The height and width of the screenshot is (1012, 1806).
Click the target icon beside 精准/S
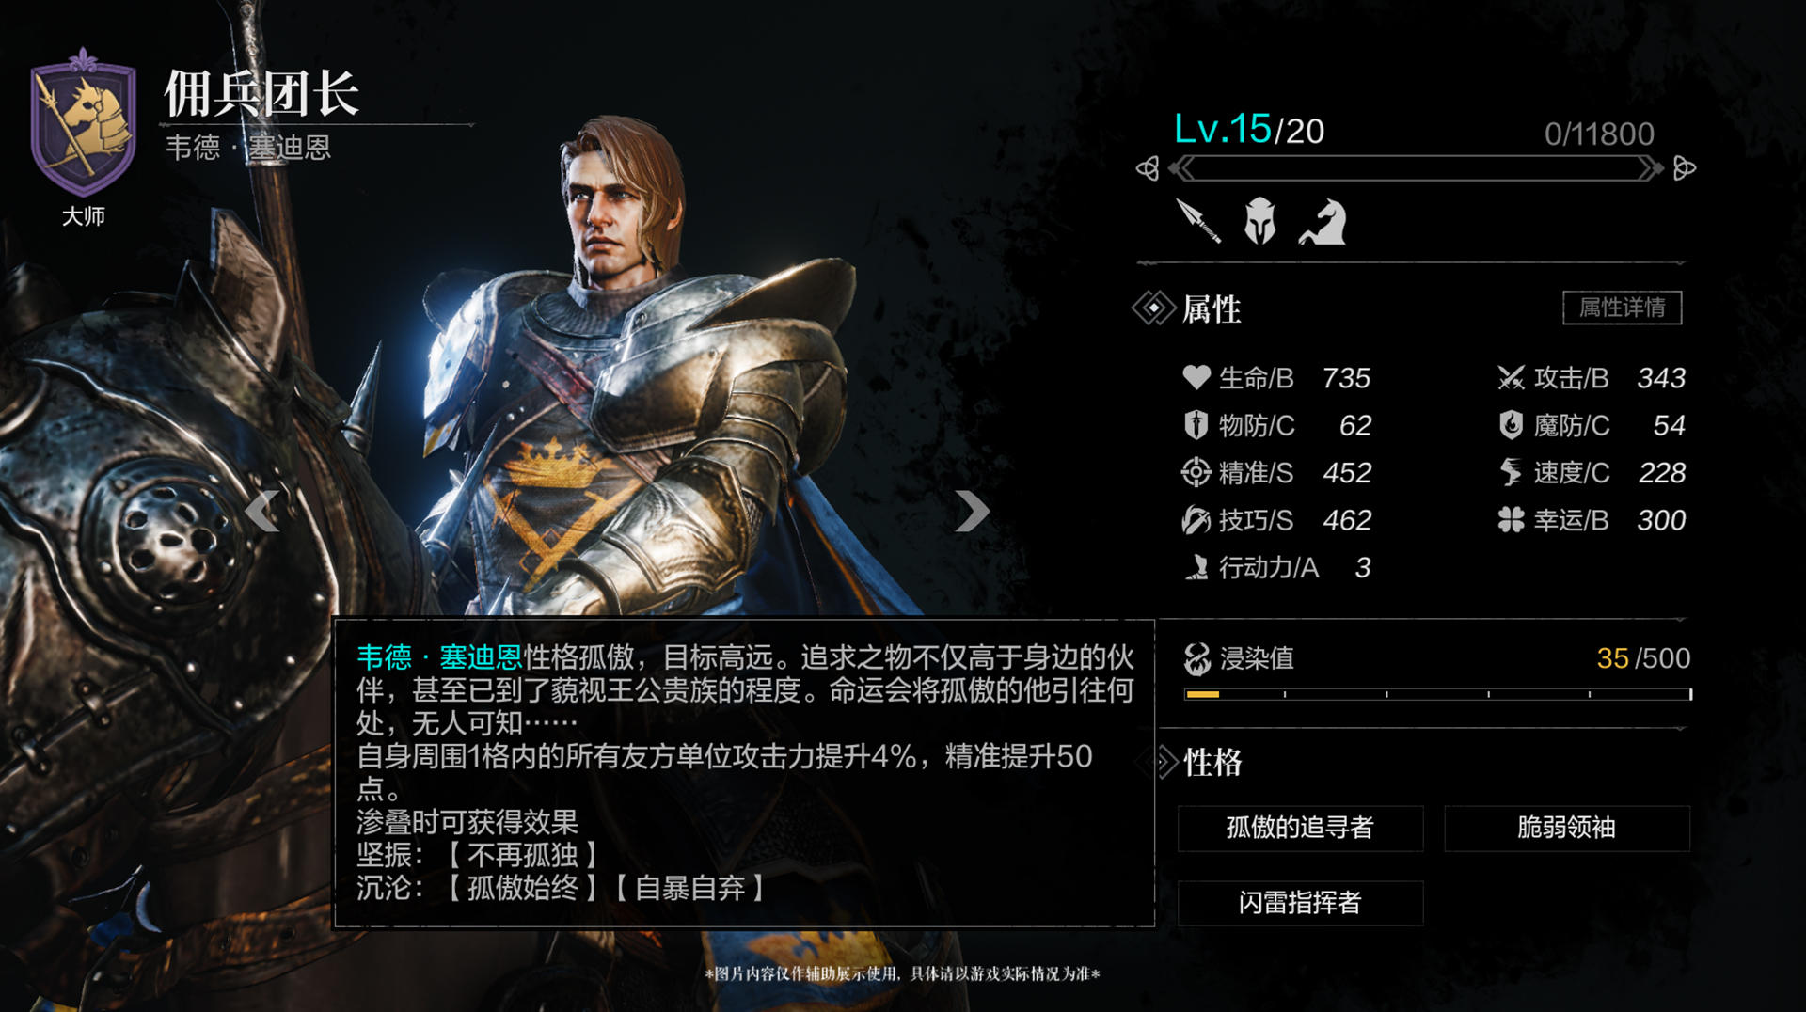coord(1196,472)
